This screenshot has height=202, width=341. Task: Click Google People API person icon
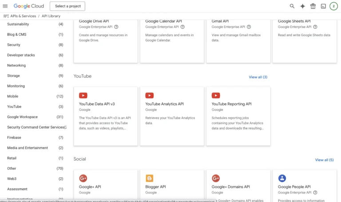click(282, 178)
